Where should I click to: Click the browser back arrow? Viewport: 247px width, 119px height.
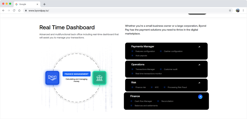(x=3, y=10)
